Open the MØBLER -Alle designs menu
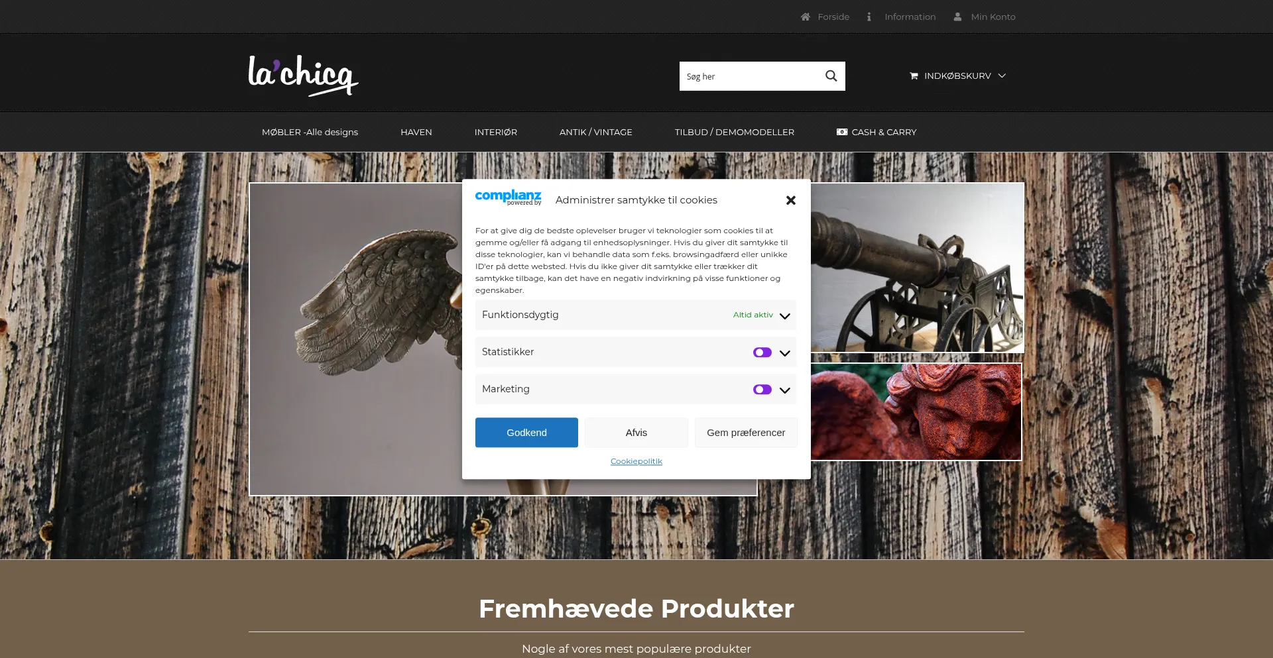The width and height of the screenshot is (1273, 658). point(310,132)
